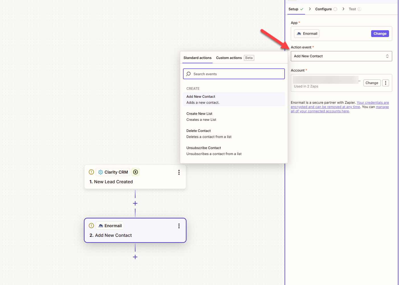399x285 pixels.
Task: Click 'Deletes a contact from a list' text
Action: click(x=209, y=137)
